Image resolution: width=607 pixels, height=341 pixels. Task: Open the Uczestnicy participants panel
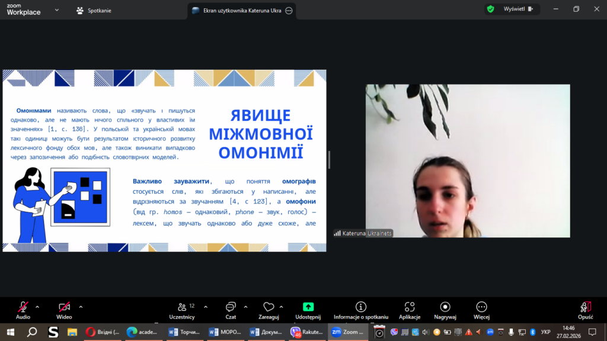coord(182,307)
